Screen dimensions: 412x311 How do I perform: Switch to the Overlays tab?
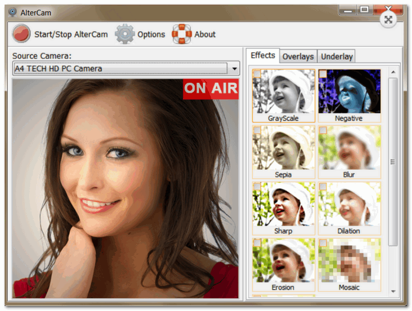click(298, 56)
